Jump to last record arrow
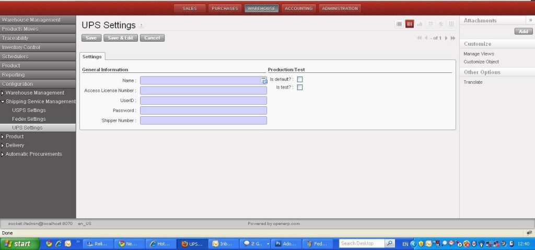Screen dimensions: 535x250 453,38
